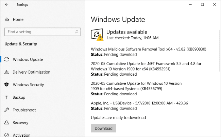Click the search magnifier icon

76,32
